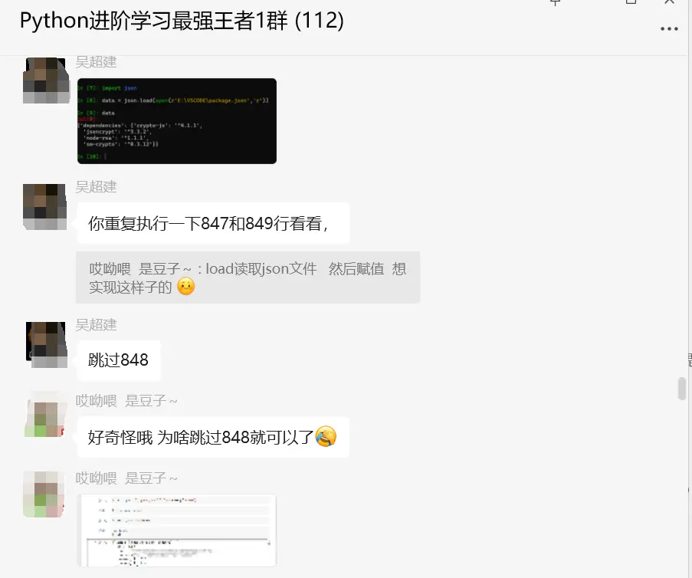The height and width of the screenshot is (578, 692).
Task: Close the chat window
Action: [669, 2]
